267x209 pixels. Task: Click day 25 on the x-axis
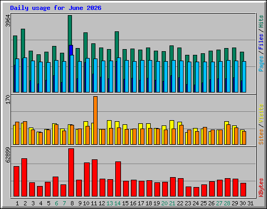203,203
